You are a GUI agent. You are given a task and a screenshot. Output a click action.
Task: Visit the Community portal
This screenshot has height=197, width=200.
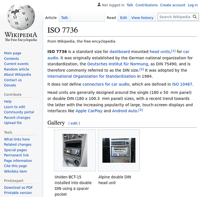19,112
